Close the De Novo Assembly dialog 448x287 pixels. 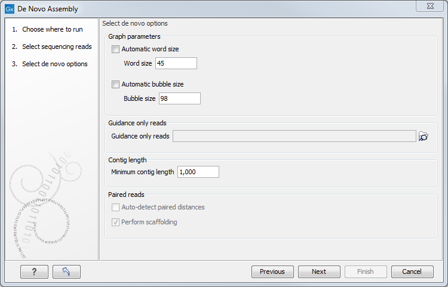click(x=429, y=7)
